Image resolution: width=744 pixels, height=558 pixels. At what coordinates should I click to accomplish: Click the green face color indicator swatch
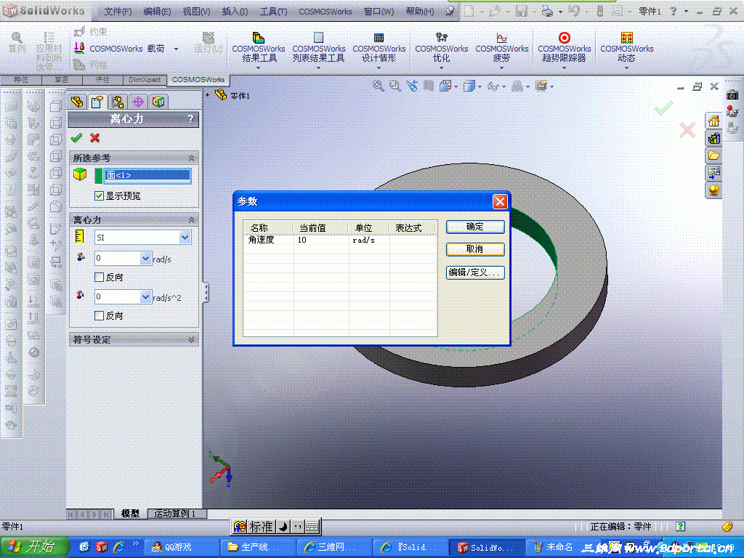click(x=98, y=175)
